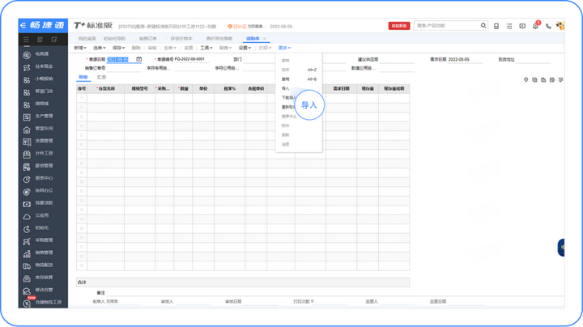Click the 建议供应商 input field
The height and width of the screenshot is (327, 583).
(396, 59)
